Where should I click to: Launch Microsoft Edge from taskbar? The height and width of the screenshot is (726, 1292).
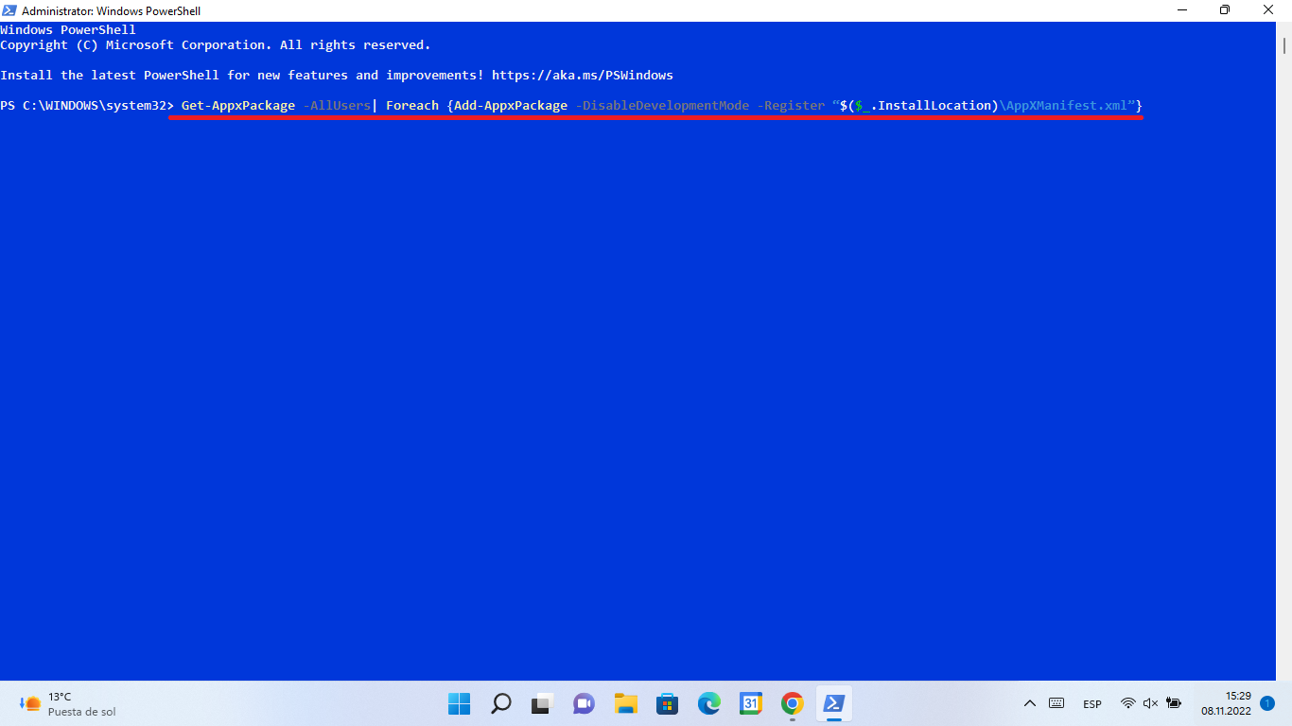coord(709,703)
